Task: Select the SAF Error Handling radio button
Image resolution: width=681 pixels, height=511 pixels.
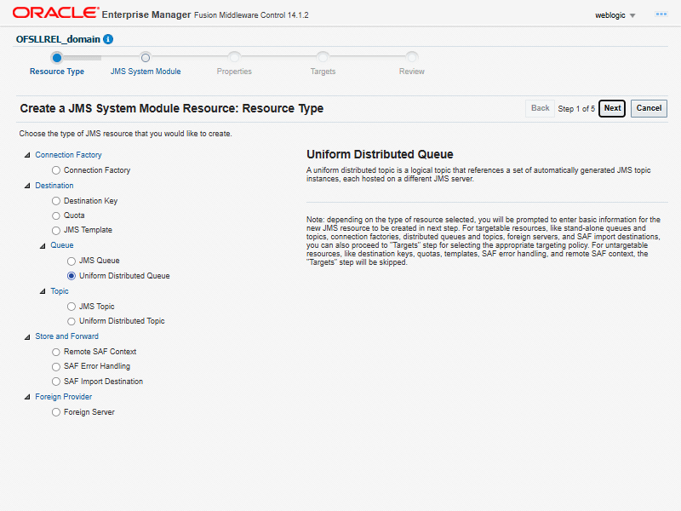Action: pyautogui.click(x=56, y=367)
